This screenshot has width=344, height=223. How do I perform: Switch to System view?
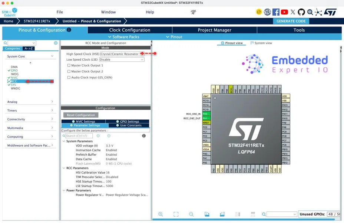(261, 43)
